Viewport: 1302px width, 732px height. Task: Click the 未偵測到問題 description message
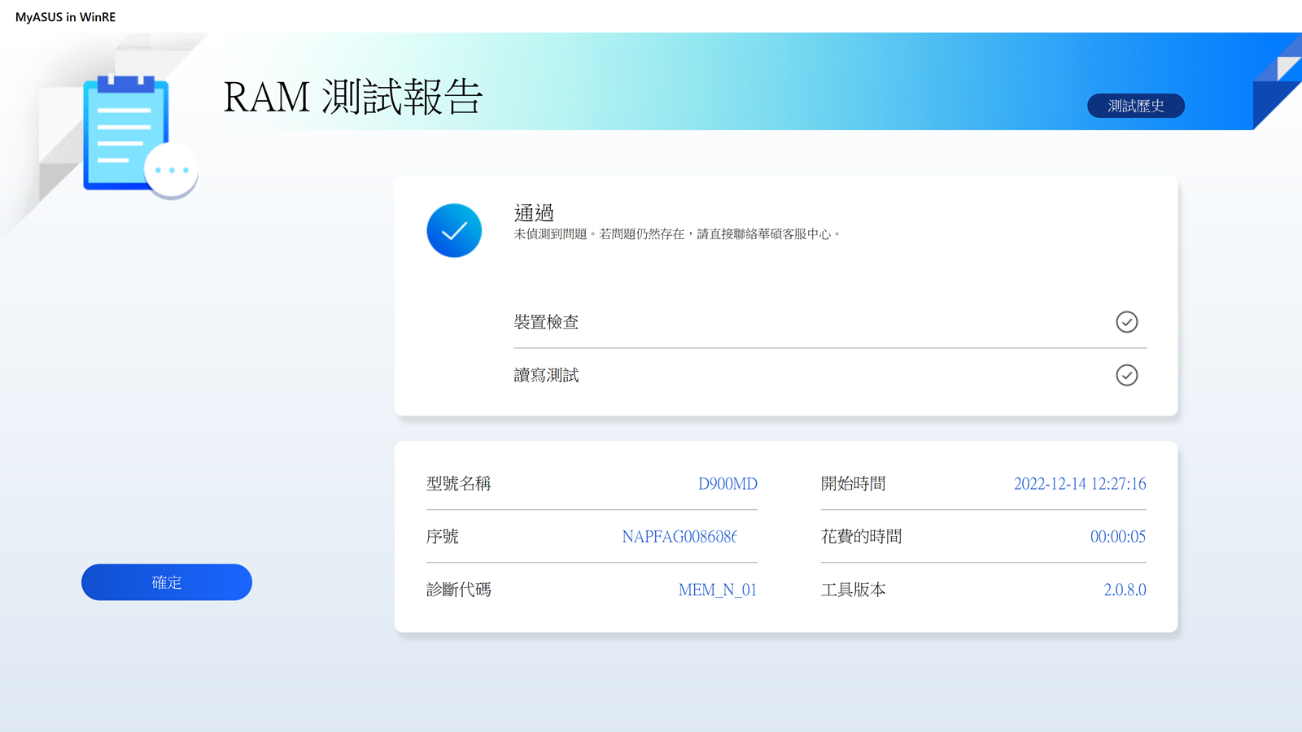(675, 234)
